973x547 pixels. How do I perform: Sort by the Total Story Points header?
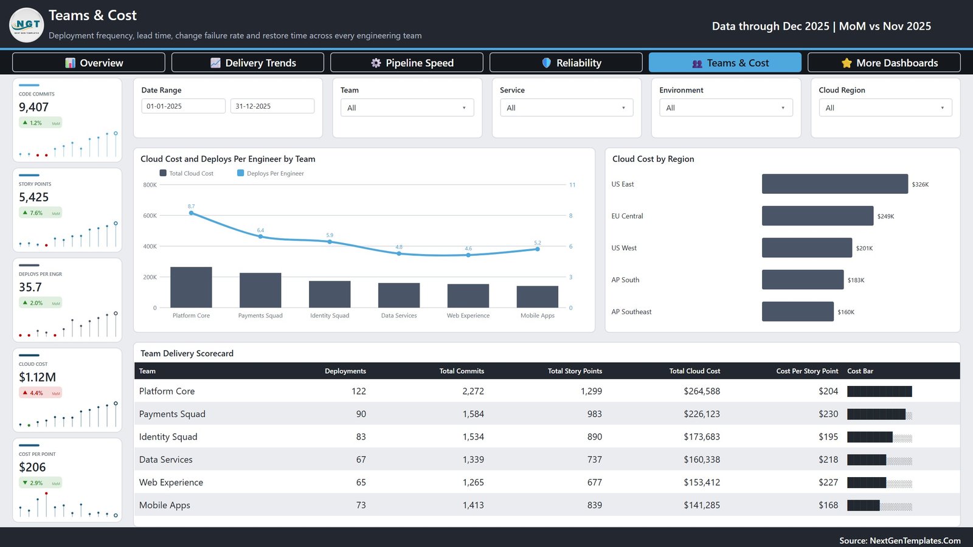575,371
